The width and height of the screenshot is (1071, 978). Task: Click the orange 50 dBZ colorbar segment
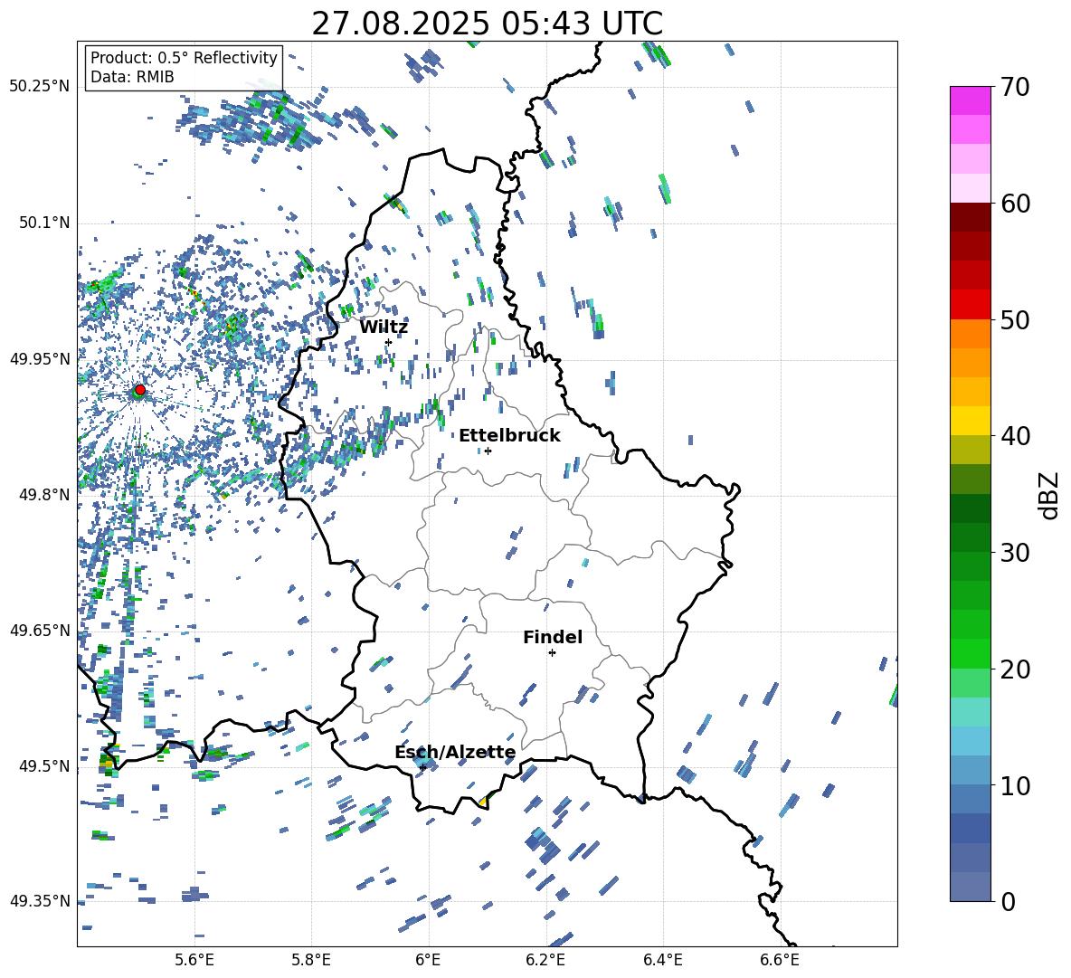click(970, 333)
